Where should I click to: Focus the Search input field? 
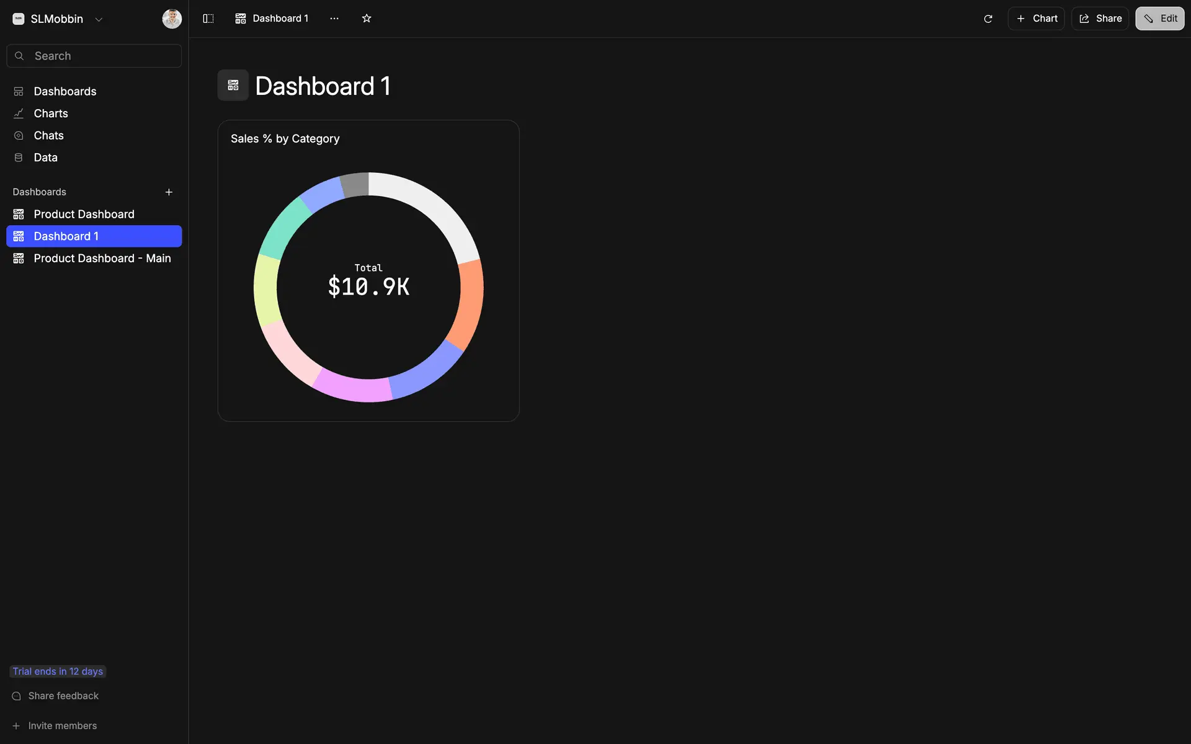(102, 56)
